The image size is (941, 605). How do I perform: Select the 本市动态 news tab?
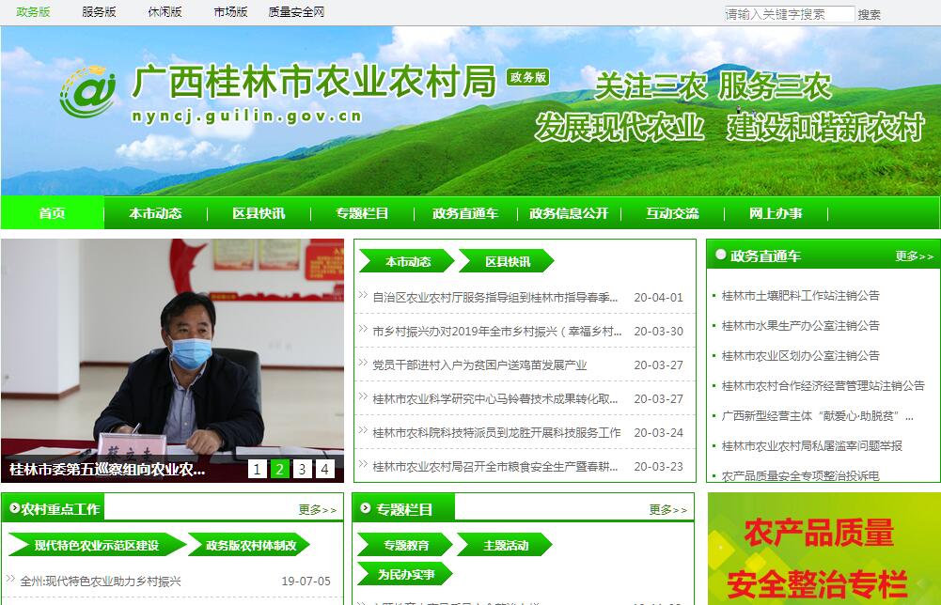tap(407, 261)
